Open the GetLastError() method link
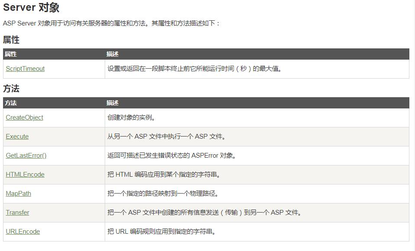The width and height of the screenshot is (415, 251). [x=26, y=156]
